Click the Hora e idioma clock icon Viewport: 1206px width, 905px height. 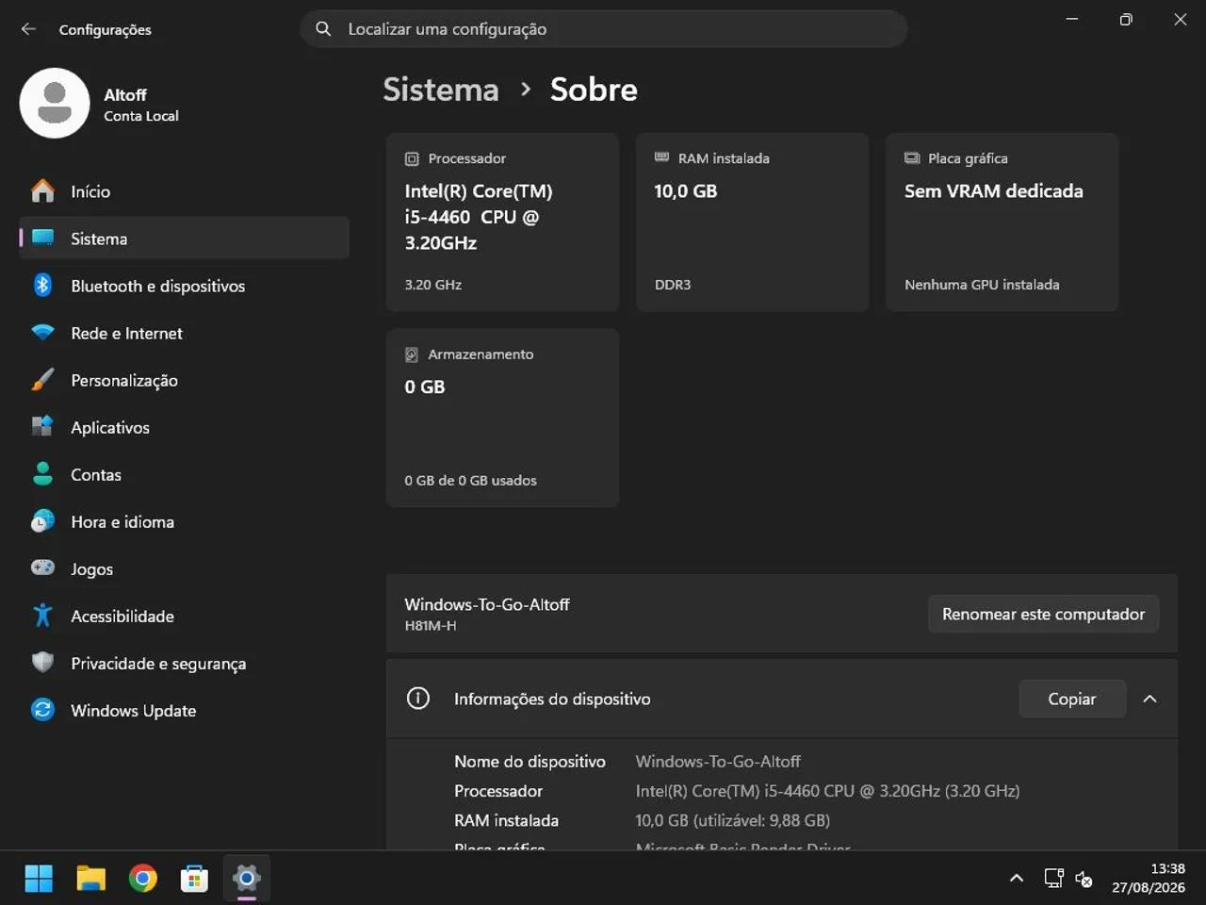(x=42, y=521)
